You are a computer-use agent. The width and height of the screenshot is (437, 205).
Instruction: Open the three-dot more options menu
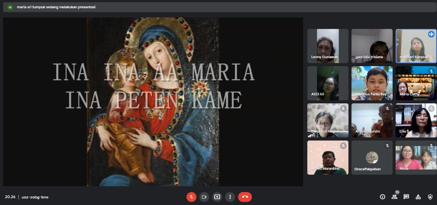point(230,197)
